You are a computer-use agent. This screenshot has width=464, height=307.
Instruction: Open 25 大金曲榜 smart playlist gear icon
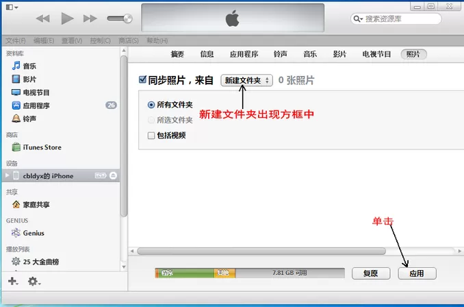[16, 261]
